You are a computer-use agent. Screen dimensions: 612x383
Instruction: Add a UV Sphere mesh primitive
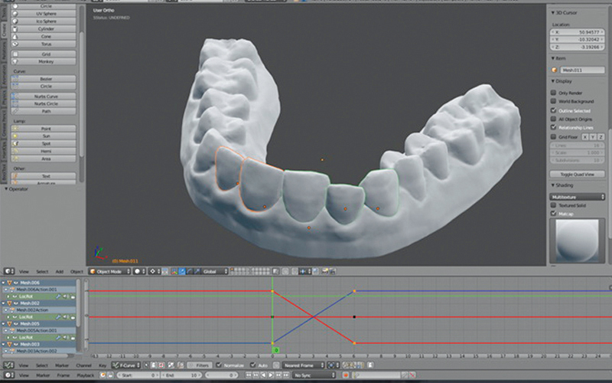click(46, 14)
